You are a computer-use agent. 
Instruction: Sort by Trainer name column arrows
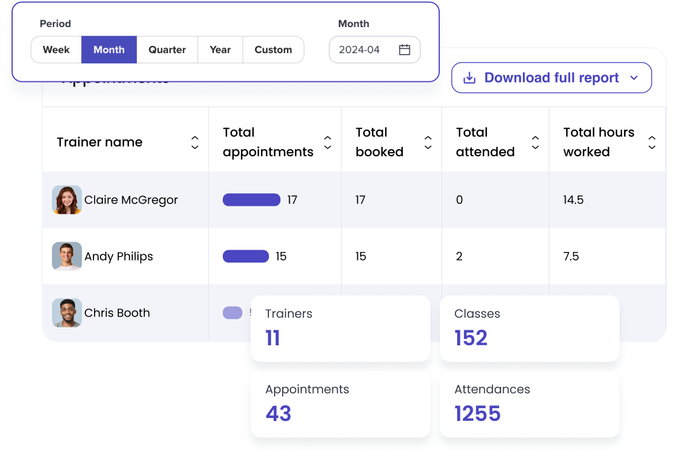coord(195,142)
